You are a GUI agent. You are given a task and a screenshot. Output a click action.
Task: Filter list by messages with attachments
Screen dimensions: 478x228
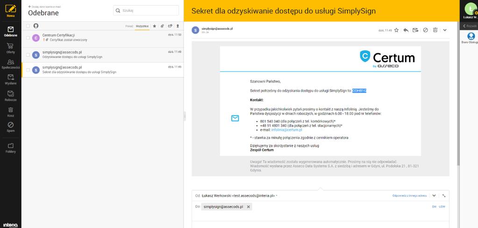click(162, 26)
